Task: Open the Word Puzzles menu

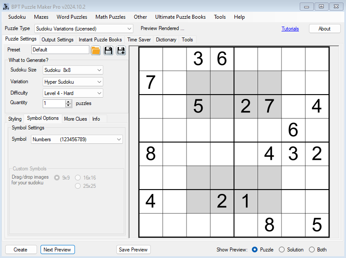Action: 72,17
